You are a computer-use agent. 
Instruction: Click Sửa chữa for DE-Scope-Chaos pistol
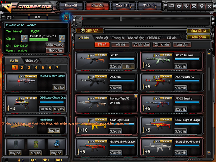[45, 109]
